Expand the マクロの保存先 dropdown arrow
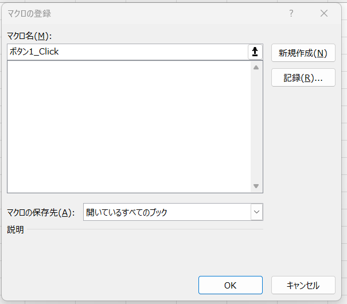Image resolution: width=347 pixels, height=304 pixels. [256, 212]
